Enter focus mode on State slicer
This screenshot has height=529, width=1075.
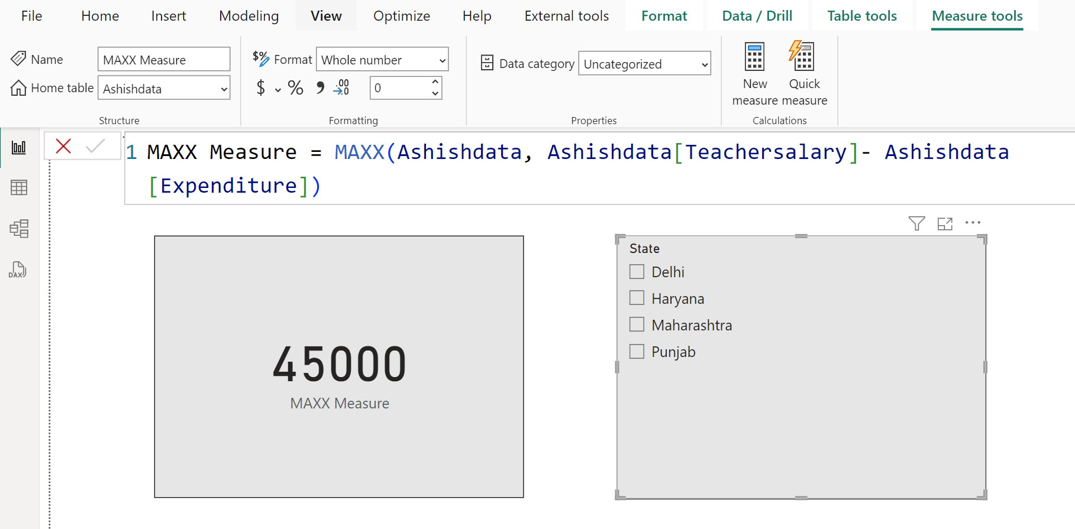point(945,223)
